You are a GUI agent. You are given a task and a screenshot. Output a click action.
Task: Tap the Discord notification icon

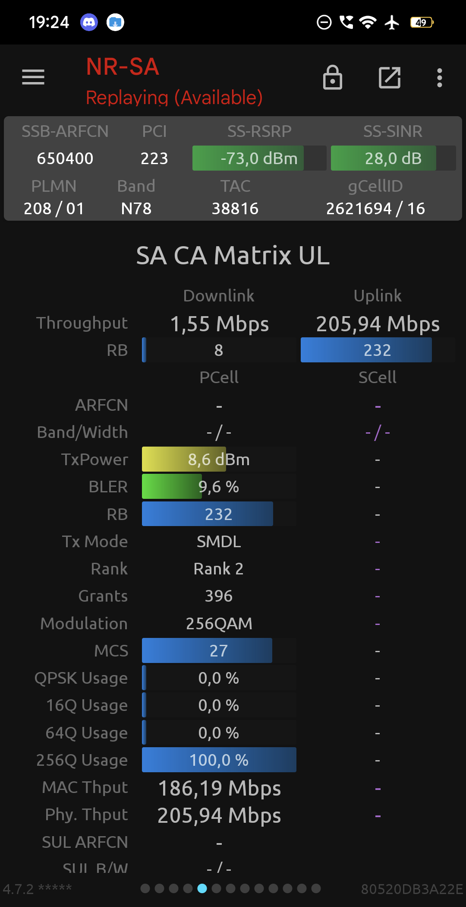coord(89,22)
